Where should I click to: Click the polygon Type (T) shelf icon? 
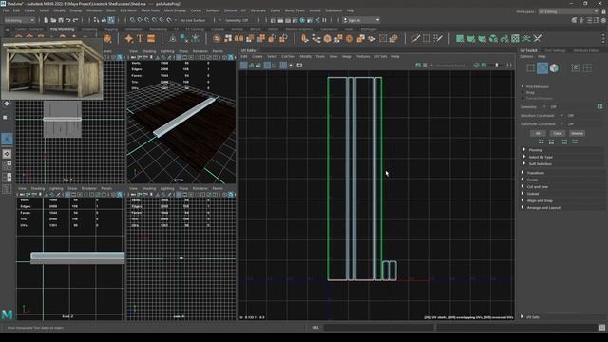(x=140, y=38)
